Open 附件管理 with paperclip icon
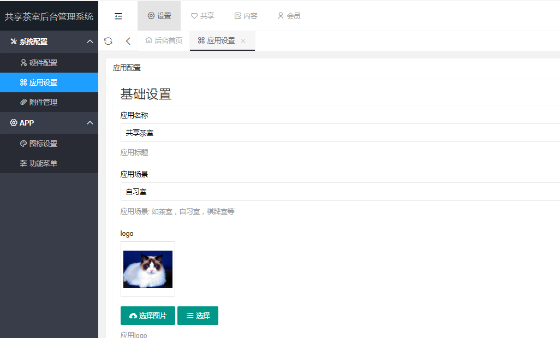The image size is (560, 338). (x=49, y=102)
